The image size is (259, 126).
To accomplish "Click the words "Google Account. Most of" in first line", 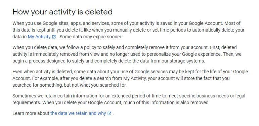I will click(x=215, y=23).
